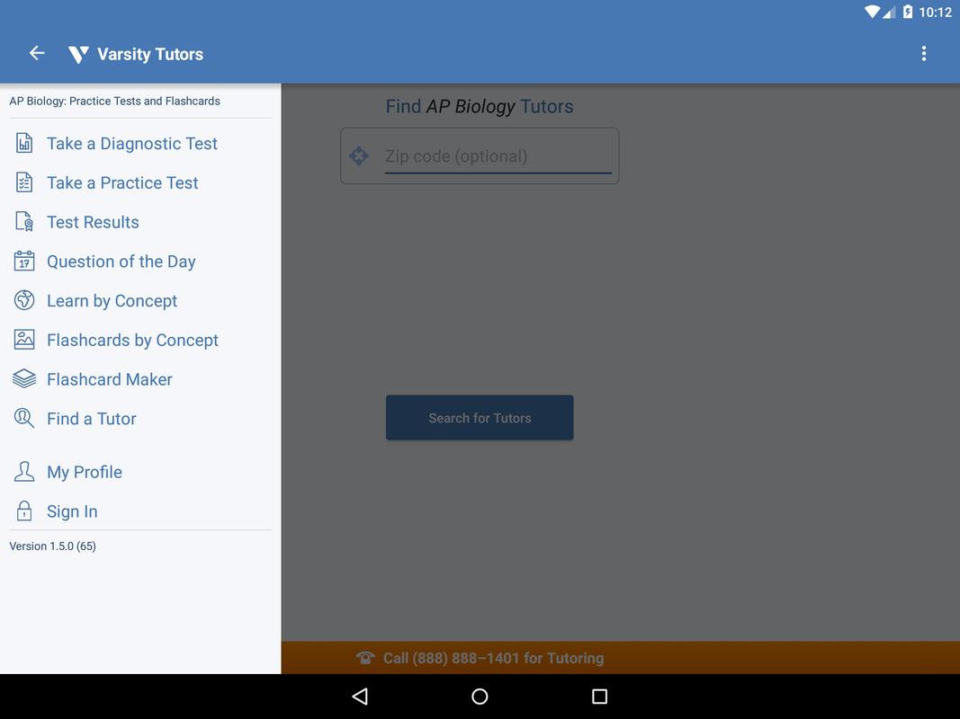Tap the Find a Tutor magnifier icon
The height and width of the screenshot is (719, 960).
(24, 418)
